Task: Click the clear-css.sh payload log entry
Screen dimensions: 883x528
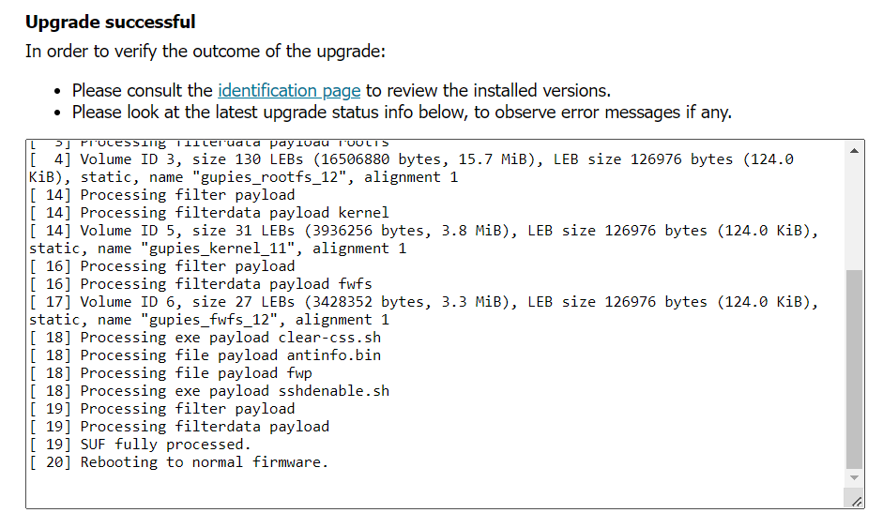Action: point(205,338)
